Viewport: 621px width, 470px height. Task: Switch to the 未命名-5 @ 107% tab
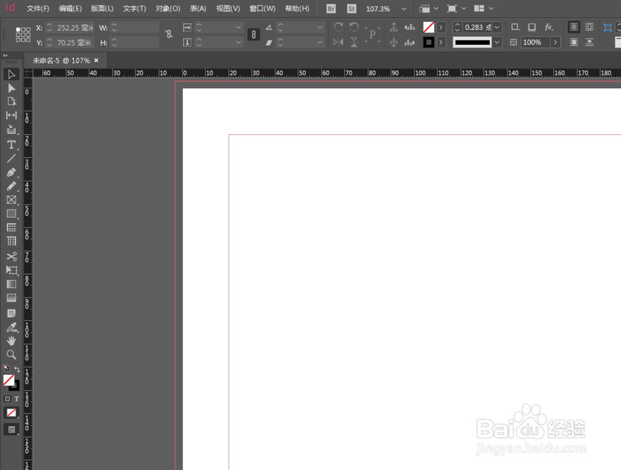(61, 61)
